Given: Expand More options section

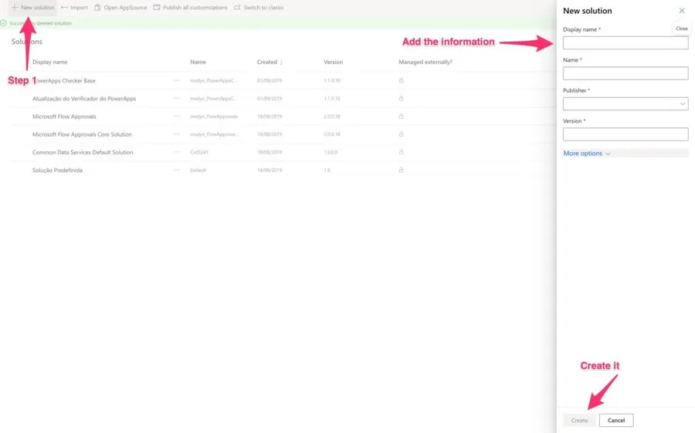Looking at the screenshot, I should (587, 154).
